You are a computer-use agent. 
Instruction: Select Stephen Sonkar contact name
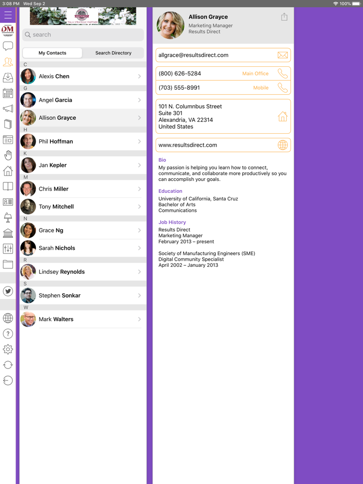tap(60, 295)
